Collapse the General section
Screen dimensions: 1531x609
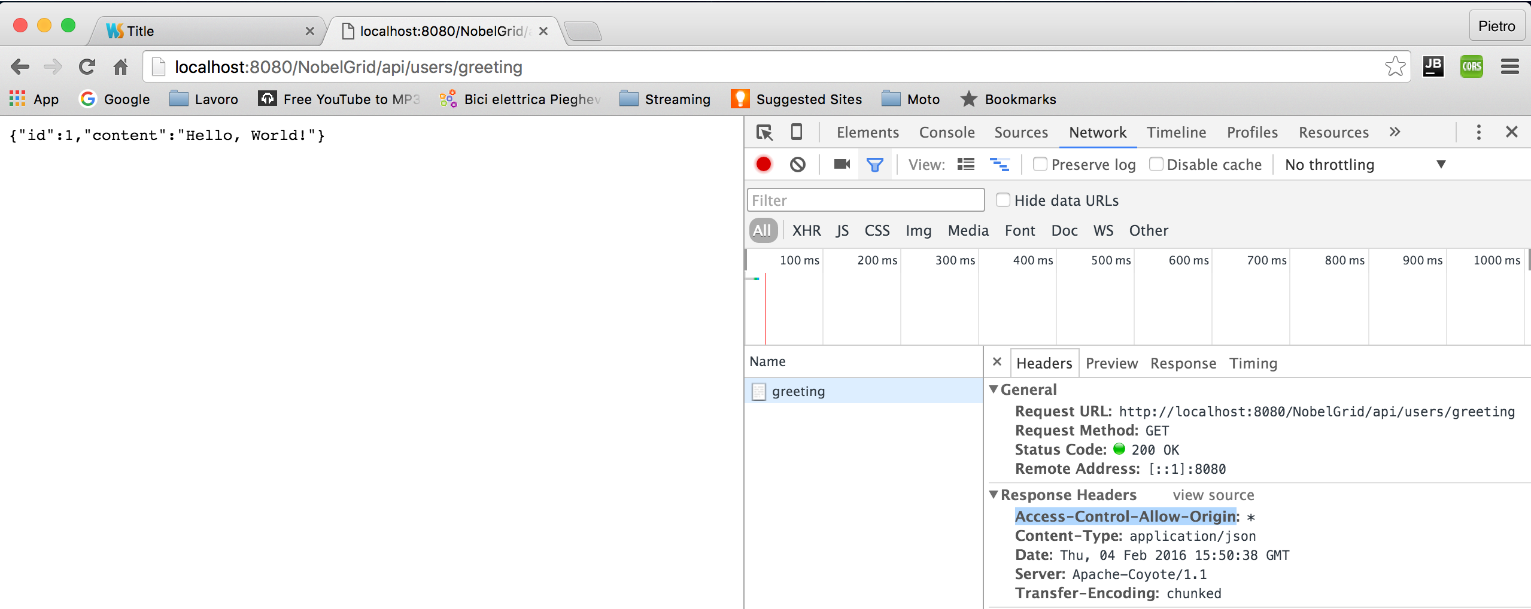point(994,389)
